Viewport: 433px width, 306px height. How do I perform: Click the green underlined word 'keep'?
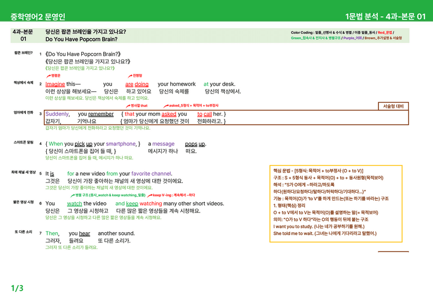[x=132, y=203]
